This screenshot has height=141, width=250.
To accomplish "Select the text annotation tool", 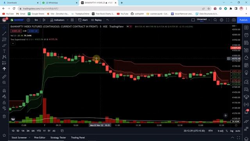I will click(x=4, y=51).
